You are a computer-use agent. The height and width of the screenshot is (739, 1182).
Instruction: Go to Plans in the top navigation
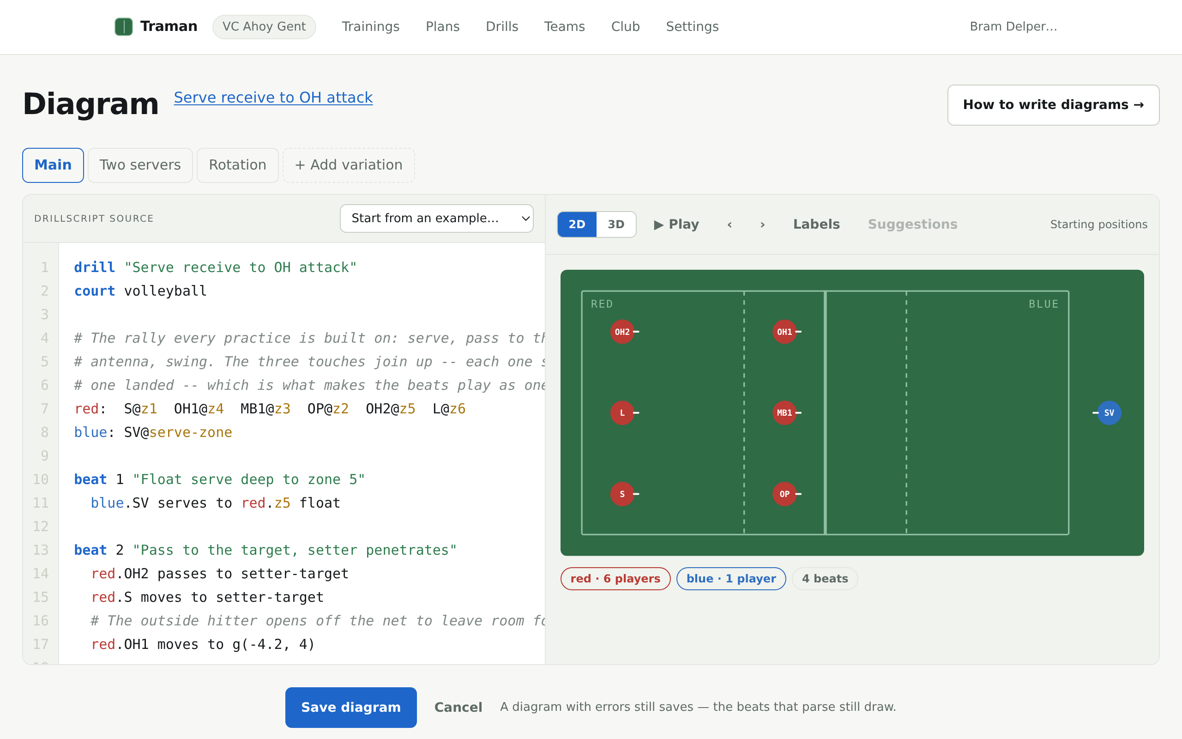tap(442, 26)
